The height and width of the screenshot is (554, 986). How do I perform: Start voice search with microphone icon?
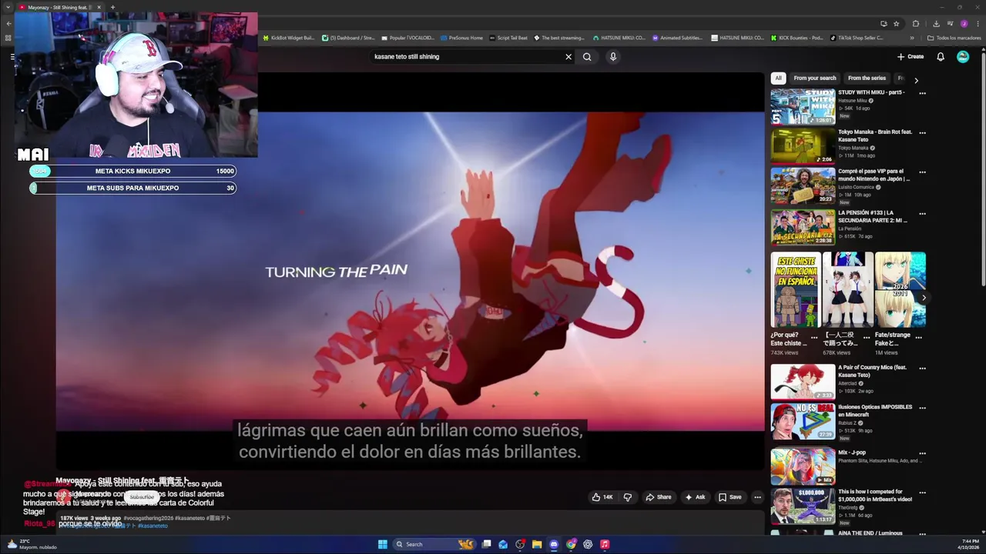click(x=613, y=56)
